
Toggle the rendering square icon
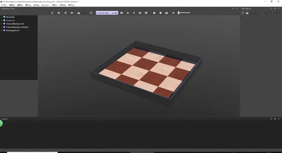pyautogui.click(x=154, y=13)
